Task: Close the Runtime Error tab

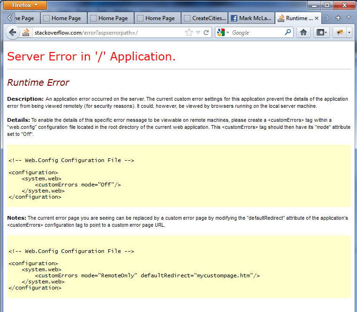Action: click(317, 18)
